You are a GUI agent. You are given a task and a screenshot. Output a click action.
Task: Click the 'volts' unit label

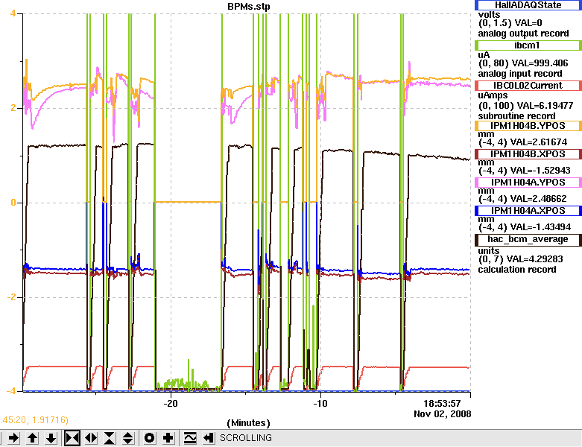(x=489, y=15)
